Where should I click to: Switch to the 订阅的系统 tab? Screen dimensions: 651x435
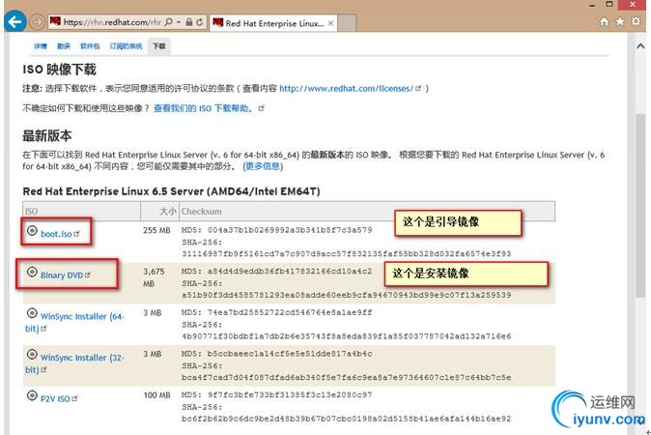pyautogui.click(x=126, y=46)
